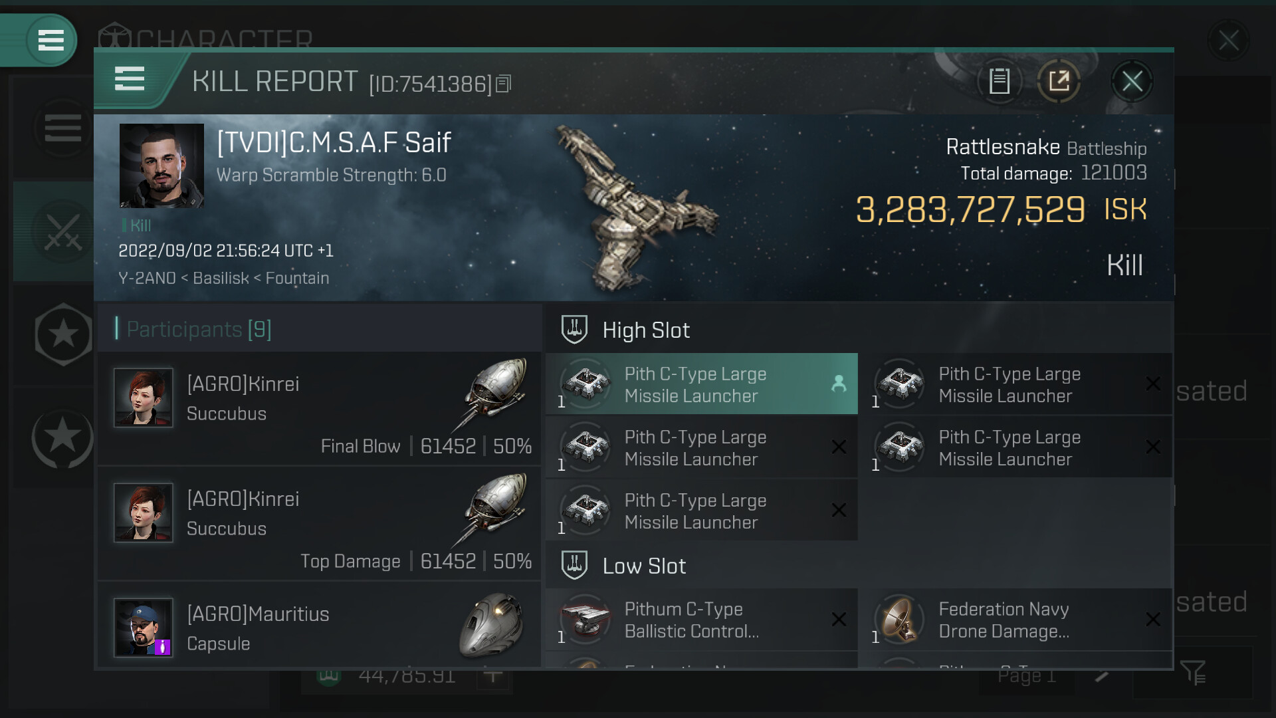Click the Y-2ANO Basilisk Fountain location
Viewport: 1276px width, 718px height.
coord(223,278)
